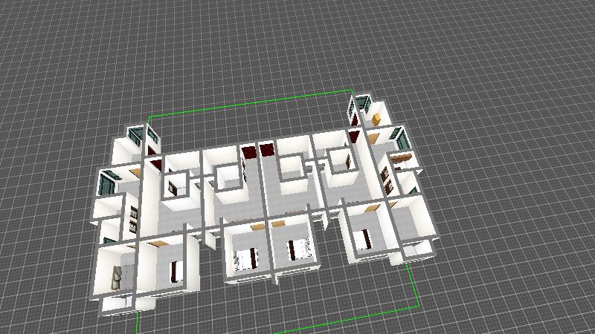Click the green line segment below the building's bottom-left

[x=139, y=323]
